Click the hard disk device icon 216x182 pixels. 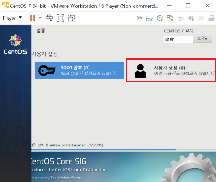coord(149,18)
